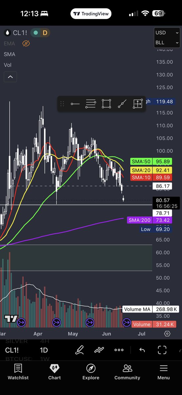The height and width of the screenshot is (395, 182).
Task: Tap the 12:13 status bar clock
Action: (30, 14)
